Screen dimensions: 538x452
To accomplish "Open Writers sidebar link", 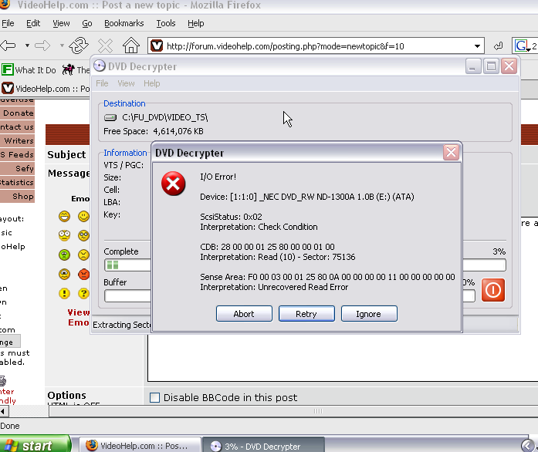I will (19, 140).
